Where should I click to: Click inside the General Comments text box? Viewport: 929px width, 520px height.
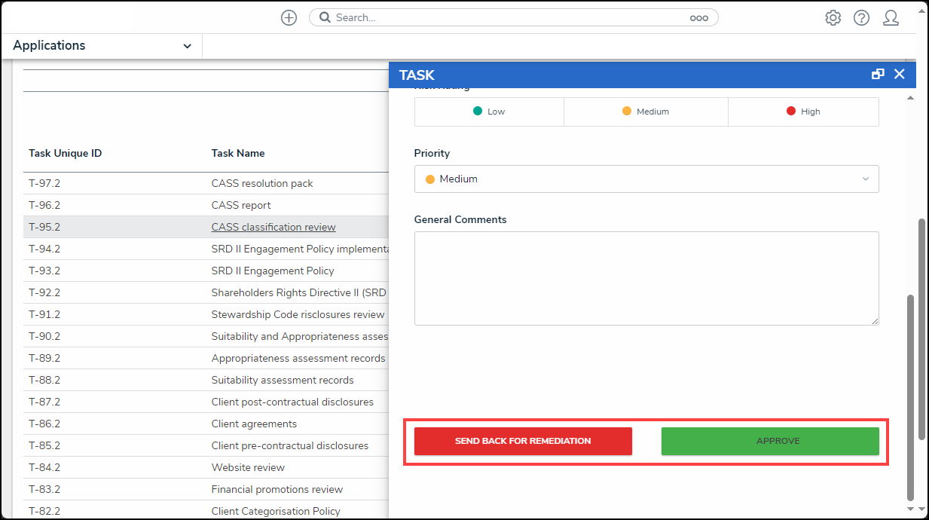coord(646,278)
